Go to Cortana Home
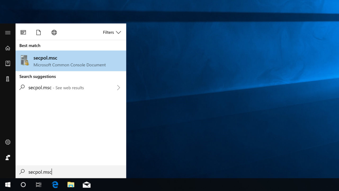This screenshot has height=191, width=339. (x=8, y=48)
